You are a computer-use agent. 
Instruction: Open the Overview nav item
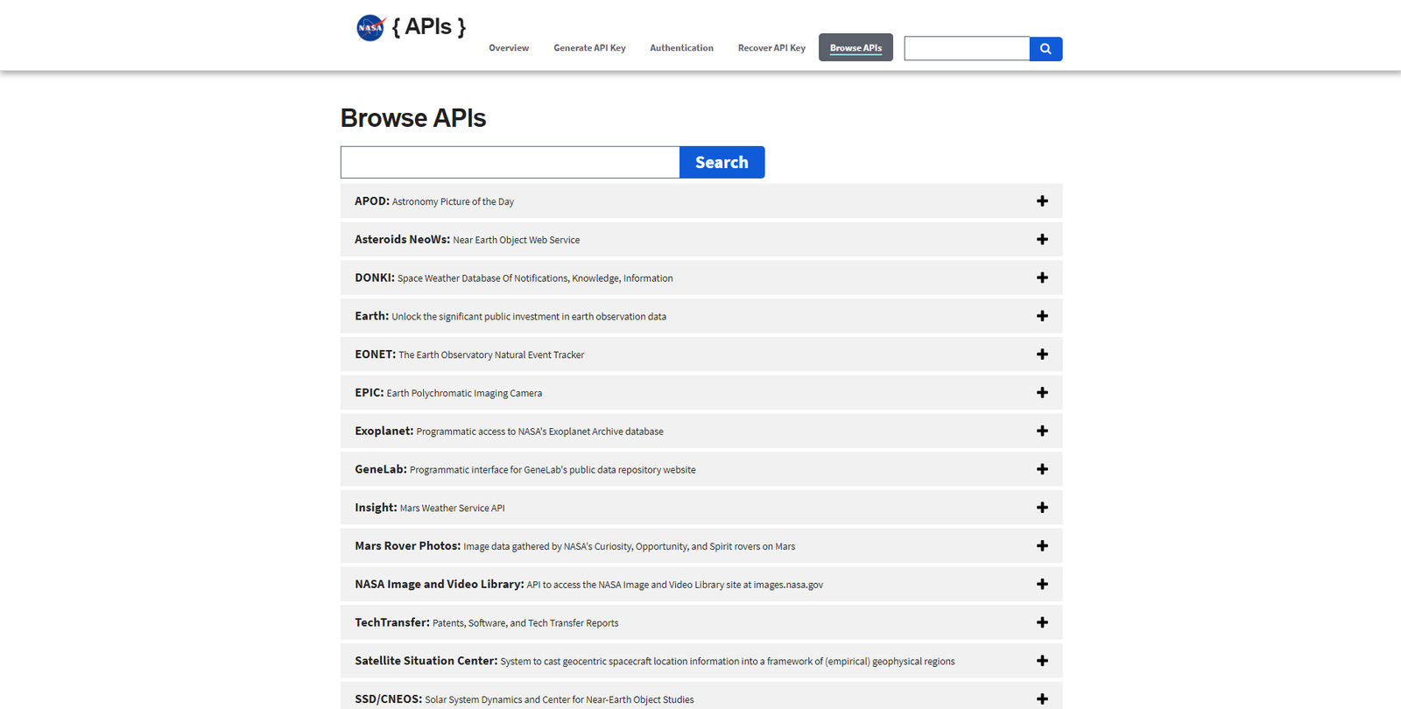pos(509,48)
